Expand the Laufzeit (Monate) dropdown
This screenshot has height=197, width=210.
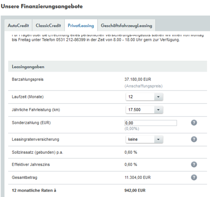point(144,97)
